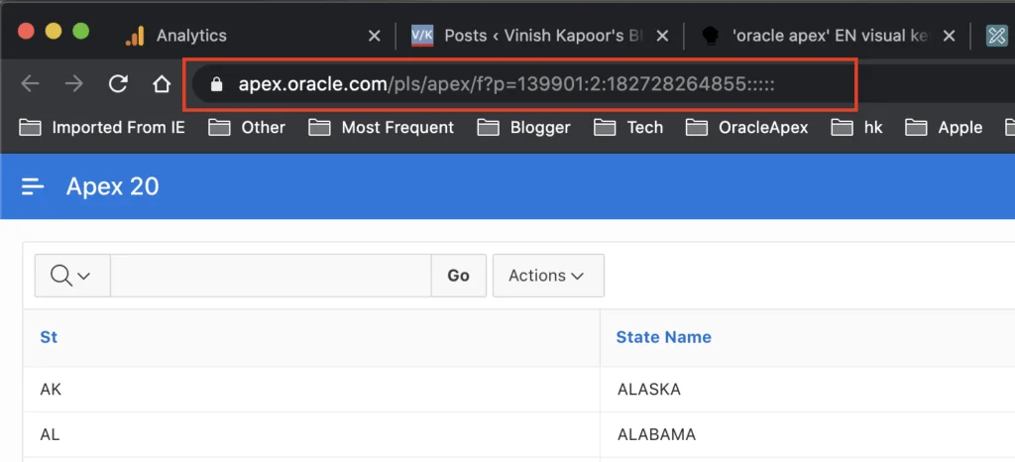The image size is (1015, 462).
Task: Open the Blogger bookmark folder
Action: tap(523, 128)
